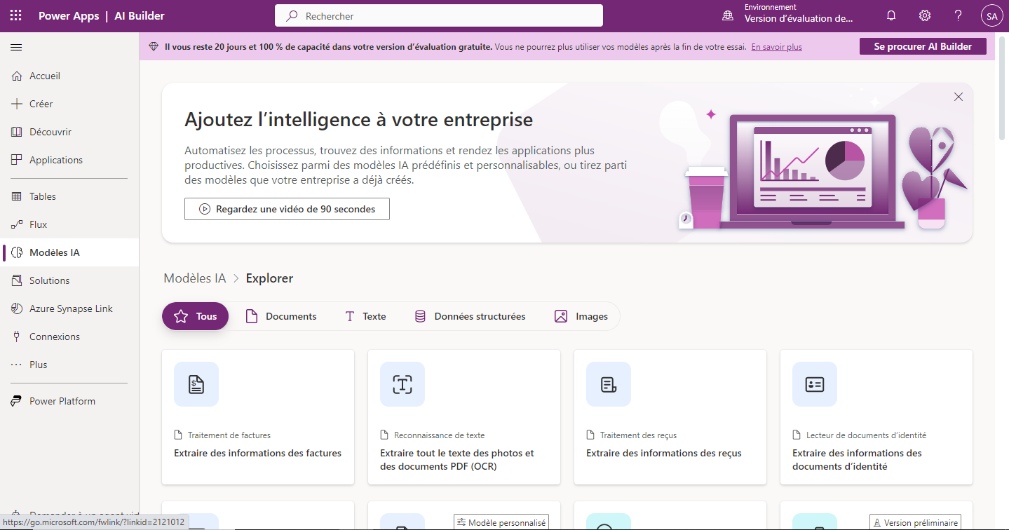Click the Modèles IA brain icon
Image resolution: width=1009 pixels, height=530 pixels.
[x=17, y=252]
